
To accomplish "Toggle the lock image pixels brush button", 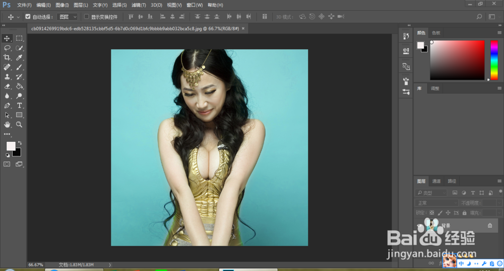I will point(440,213).
